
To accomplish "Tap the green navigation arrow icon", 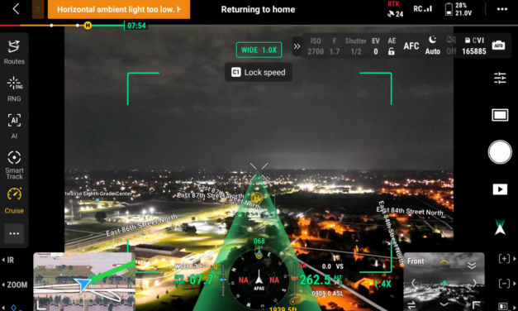I will 500,227.
